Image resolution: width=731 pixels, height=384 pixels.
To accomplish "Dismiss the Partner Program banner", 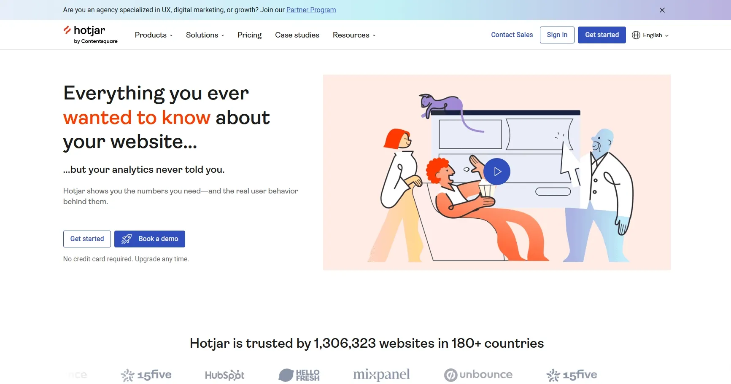I will coord(662,10).
